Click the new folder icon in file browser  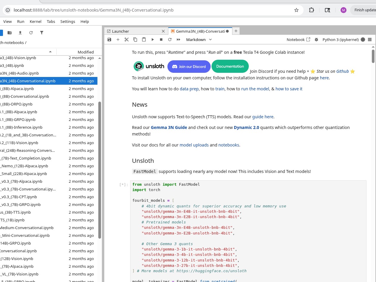pyautogui.click(x=10, y=33)
